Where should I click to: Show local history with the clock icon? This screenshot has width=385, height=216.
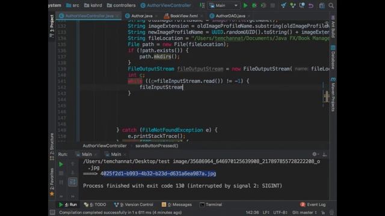coord(302,5)
